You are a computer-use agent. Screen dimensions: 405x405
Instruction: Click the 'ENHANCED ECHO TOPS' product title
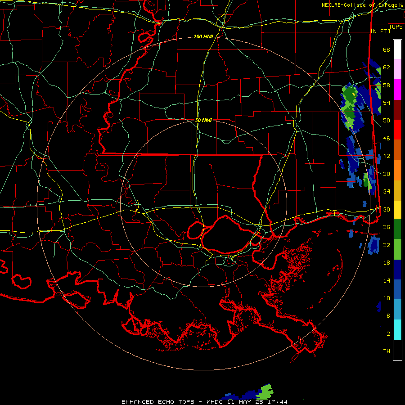[158, 402]
